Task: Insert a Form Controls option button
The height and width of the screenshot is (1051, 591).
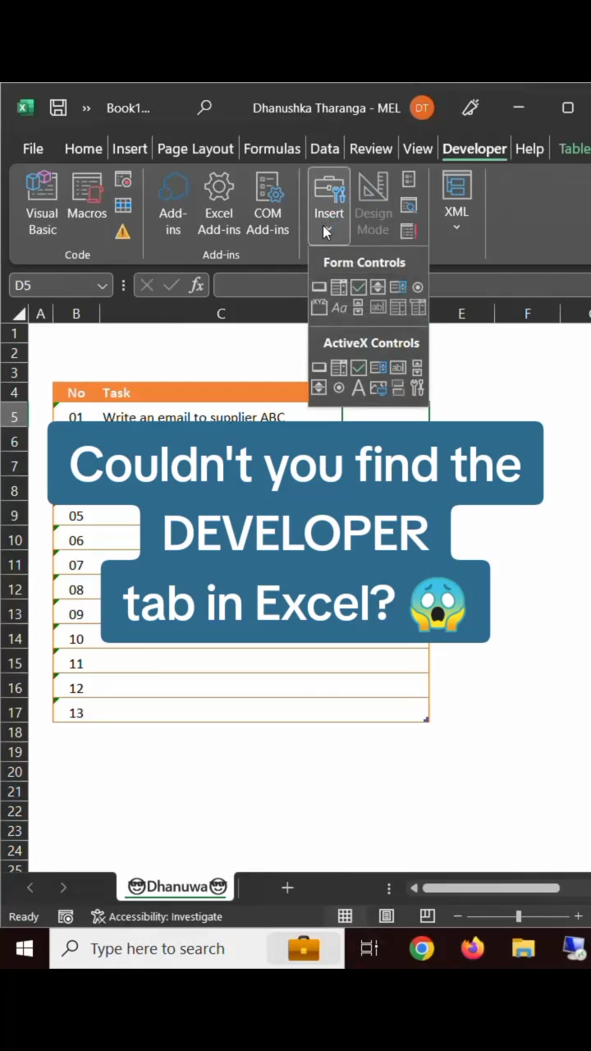Action: (418, 287)
